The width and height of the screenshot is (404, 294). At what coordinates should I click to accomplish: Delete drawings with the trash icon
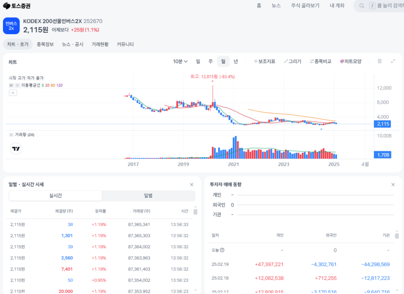(379, 61)
